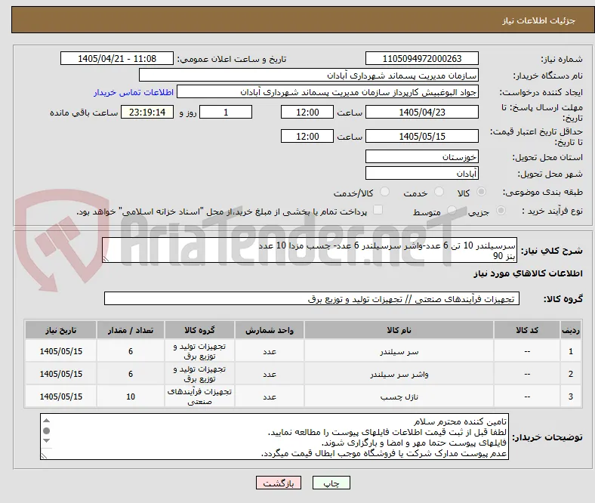The height and width of the screenshot is (503, 595).
Task: Click the جزئیات اطلاعات نیاز page header
Action: tap(538, 20)
